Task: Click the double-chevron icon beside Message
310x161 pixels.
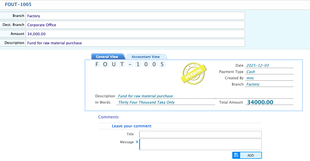Action: pos(137,142)
